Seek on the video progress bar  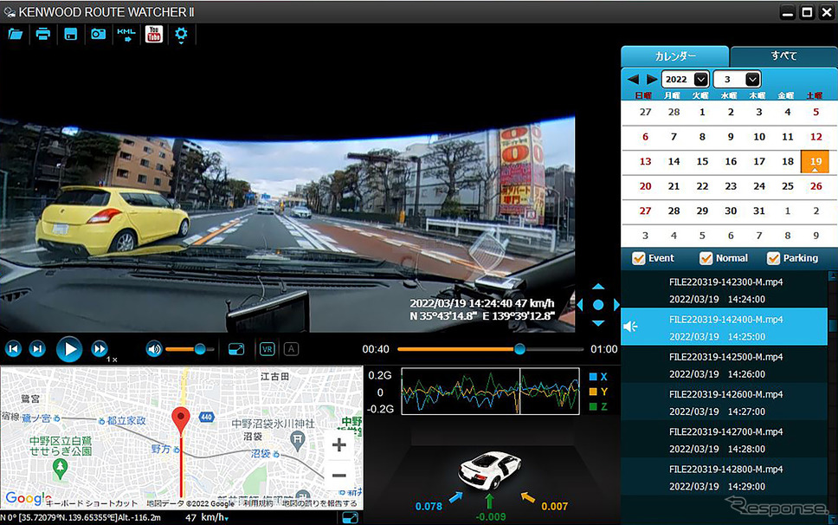pyautogui.click(x=490, y=349)
